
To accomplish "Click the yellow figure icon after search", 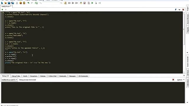I will (x=65, y=3).
